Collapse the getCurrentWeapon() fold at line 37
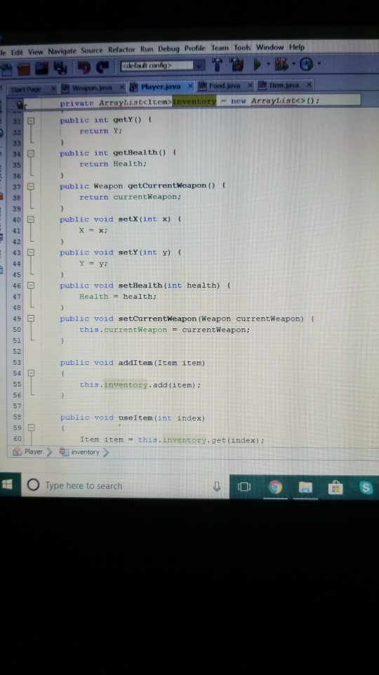Screen dimensions: 379x675 31,186
